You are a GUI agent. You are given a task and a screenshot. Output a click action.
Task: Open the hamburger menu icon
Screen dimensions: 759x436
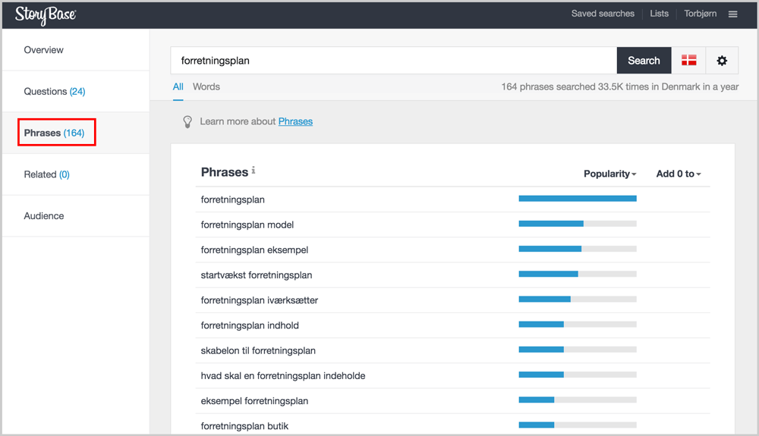coord(732,14)
